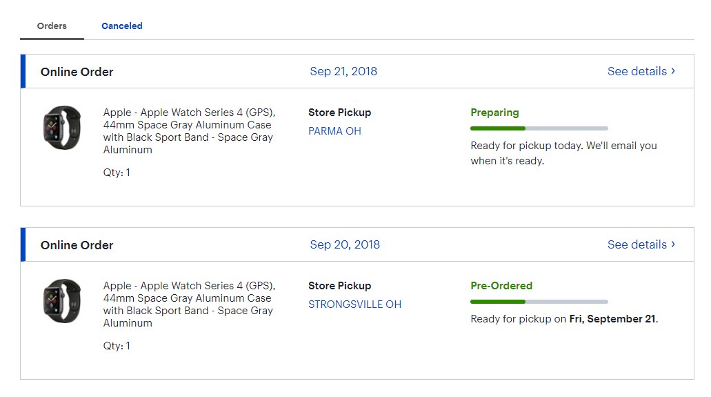Image resolution: width=711 pixels, height=397 pixels.
Task: Switch to the Canceled tab
Action: pos(122,26)
